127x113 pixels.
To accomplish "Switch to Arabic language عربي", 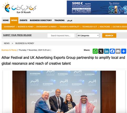I will point(70,20).
